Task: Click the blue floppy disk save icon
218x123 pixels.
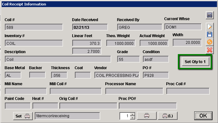Action: (210, 34)
